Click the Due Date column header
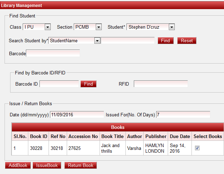Viewport: 224px width, 174px height. pos(180,136)
